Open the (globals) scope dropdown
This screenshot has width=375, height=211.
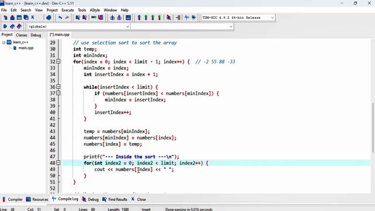(x=128, y=26)
